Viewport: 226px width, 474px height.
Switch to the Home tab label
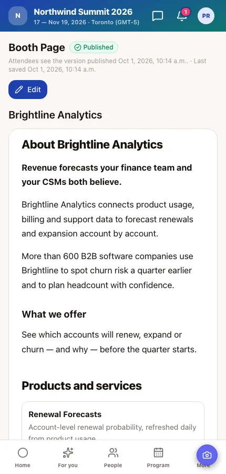tap(23, 465)
